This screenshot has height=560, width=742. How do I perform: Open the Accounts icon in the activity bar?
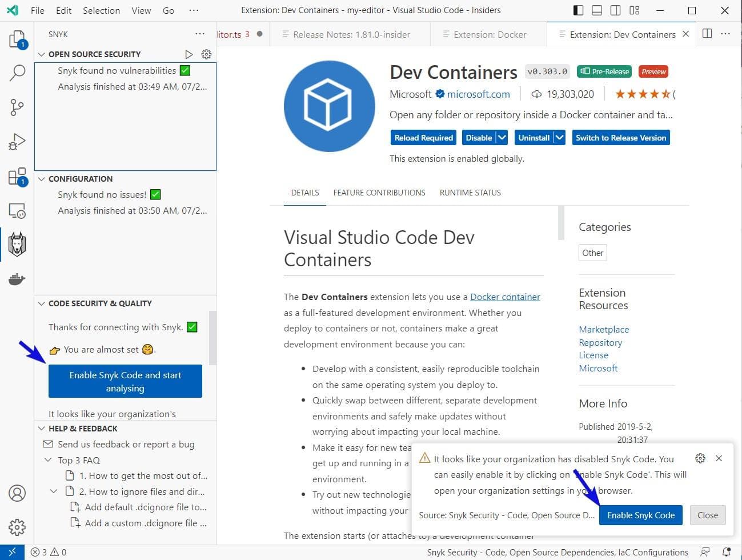coord(17,493)
